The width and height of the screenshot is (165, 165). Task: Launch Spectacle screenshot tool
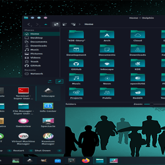tap(48, 123)
